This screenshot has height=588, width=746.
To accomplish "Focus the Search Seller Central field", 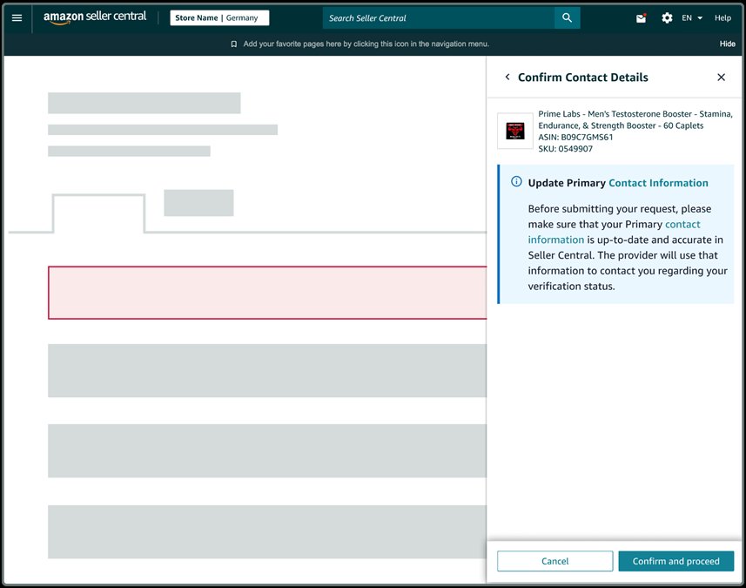I will [x=438, y=17].
